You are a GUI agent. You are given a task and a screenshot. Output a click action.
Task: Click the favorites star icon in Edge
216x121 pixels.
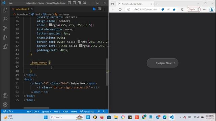(174, 9)
